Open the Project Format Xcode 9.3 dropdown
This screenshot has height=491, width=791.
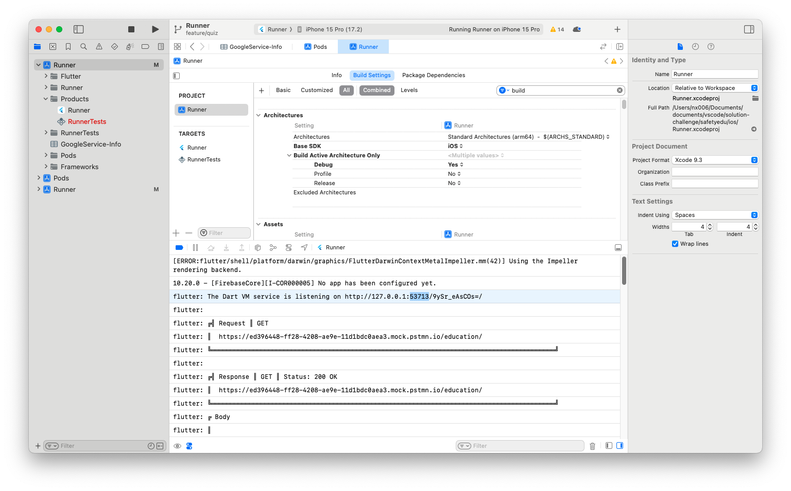tap(715, 160)
